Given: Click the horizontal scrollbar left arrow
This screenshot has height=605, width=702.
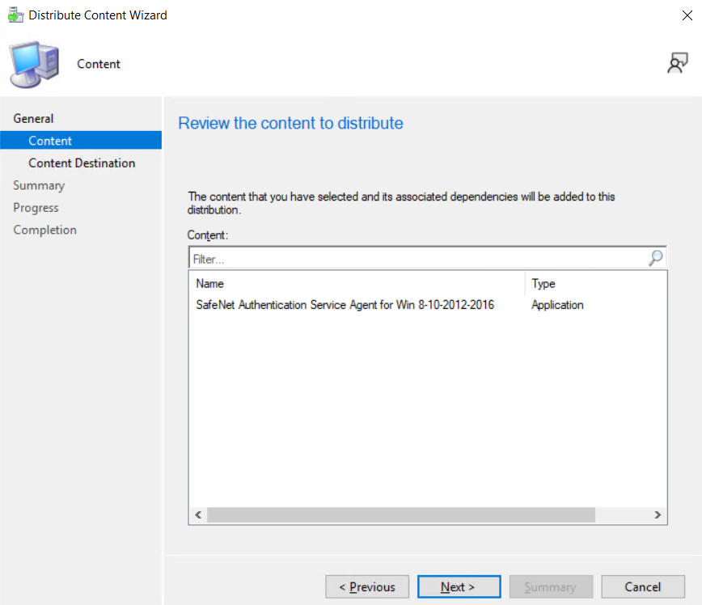Looking at the screenshot, I should (198, 515).
